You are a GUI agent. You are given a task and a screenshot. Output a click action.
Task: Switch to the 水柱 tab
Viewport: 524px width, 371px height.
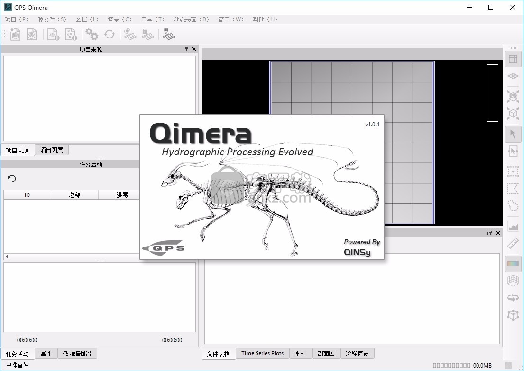[x=301, y=353]
